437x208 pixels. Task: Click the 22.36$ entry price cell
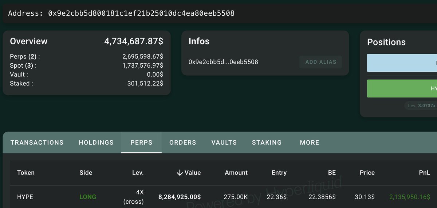tap(277, 197)
